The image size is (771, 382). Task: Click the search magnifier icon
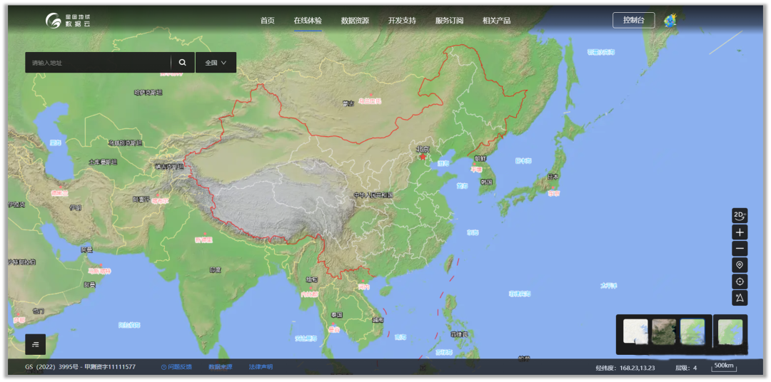coord(183,63)
